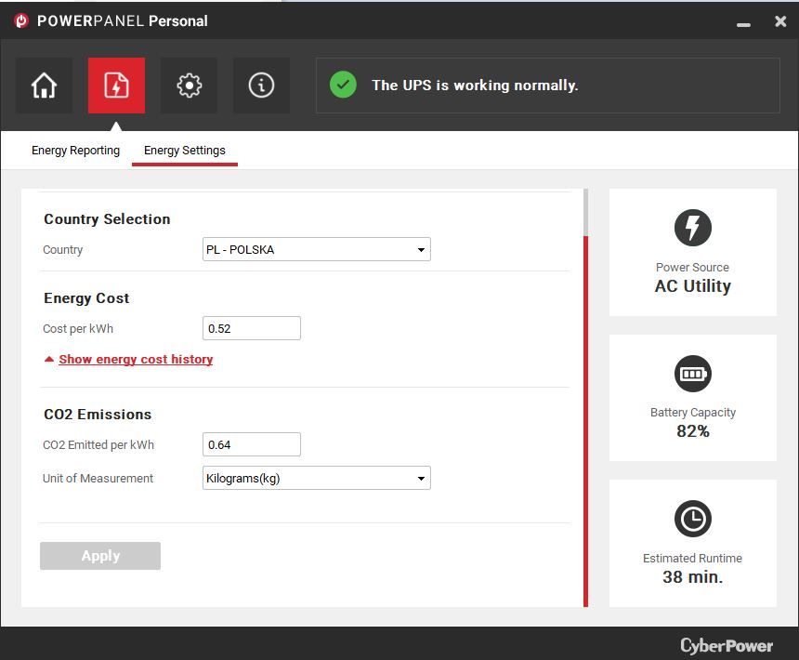The width and height of the screenshot is (799, 660).
Task: Click the Power Source lightning icon
Action: 692,228
